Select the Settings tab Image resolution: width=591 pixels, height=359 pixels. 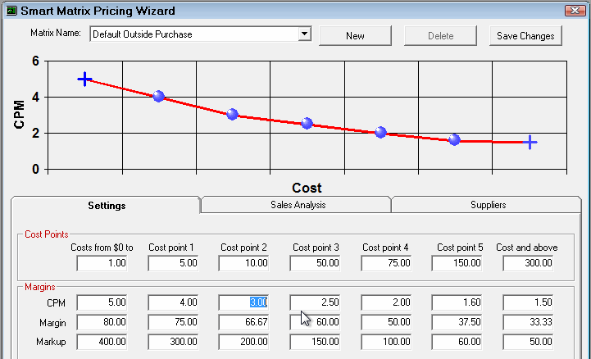coord(107,205)
